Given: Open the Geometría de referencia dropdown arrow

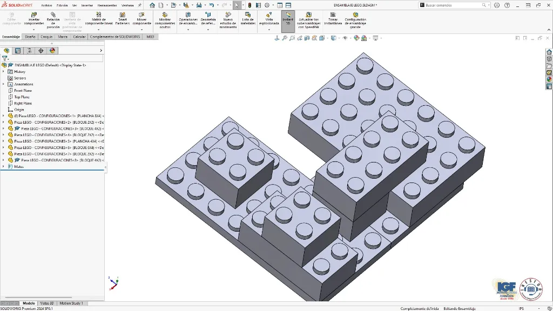Looking at the screenshot, I should click(208, 30).
